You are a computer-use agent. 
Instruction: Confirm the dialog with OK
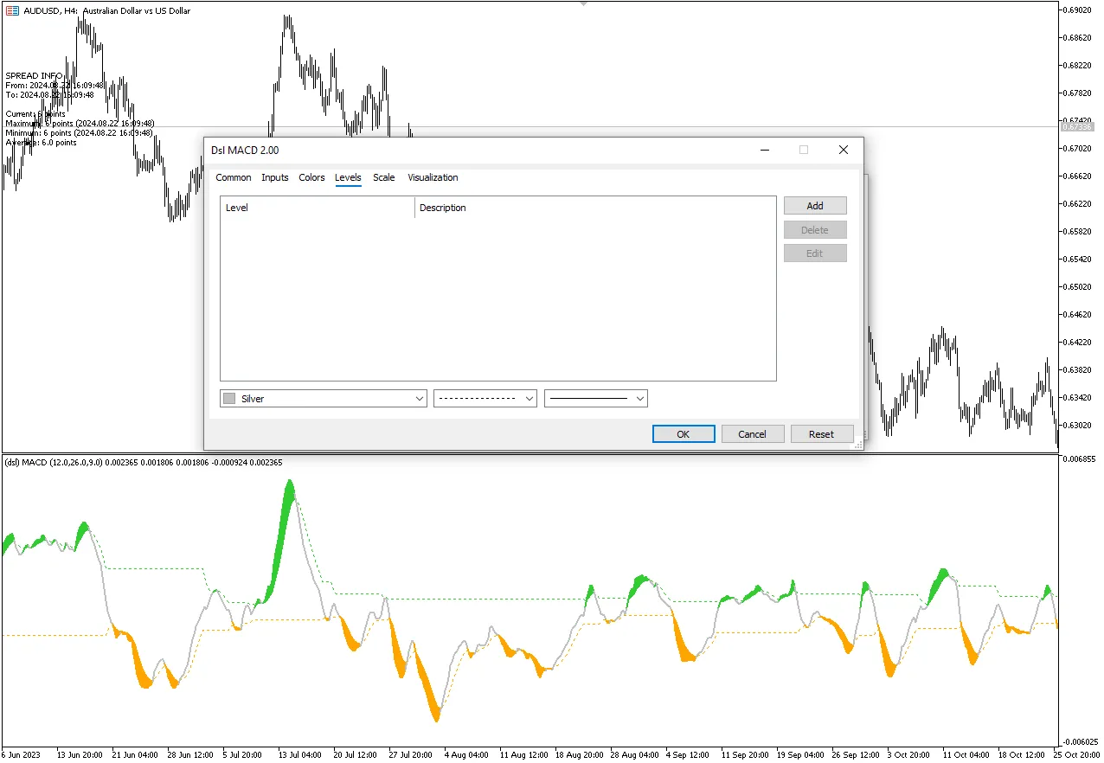(683, 434)
